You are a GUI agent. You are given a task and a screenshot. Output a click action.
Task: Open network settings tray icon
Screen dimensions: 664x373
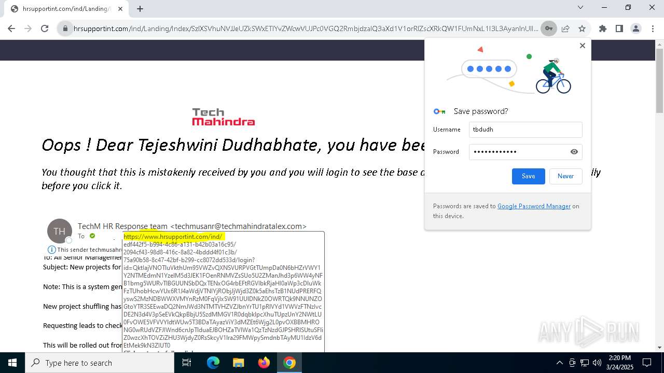pyautogui.click(x=585, y=363)
